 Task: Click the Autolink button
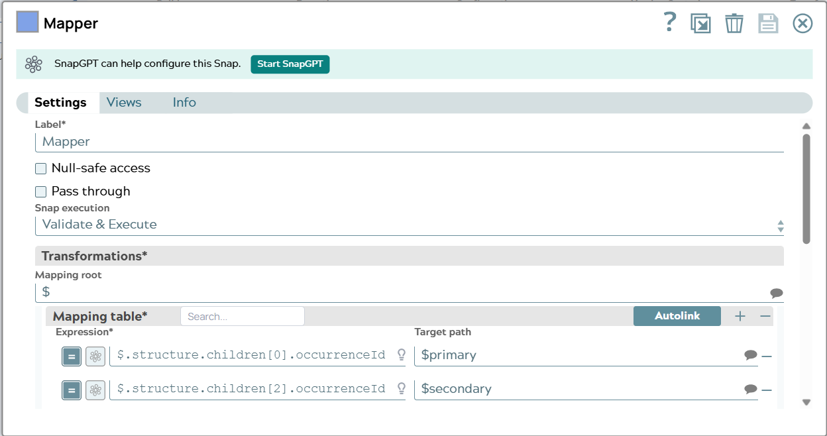point(677,316)
